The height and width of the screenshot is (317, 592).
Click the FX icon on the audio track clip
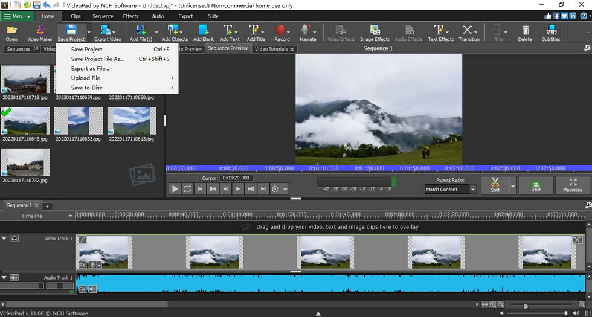click(x=82, y=289)
